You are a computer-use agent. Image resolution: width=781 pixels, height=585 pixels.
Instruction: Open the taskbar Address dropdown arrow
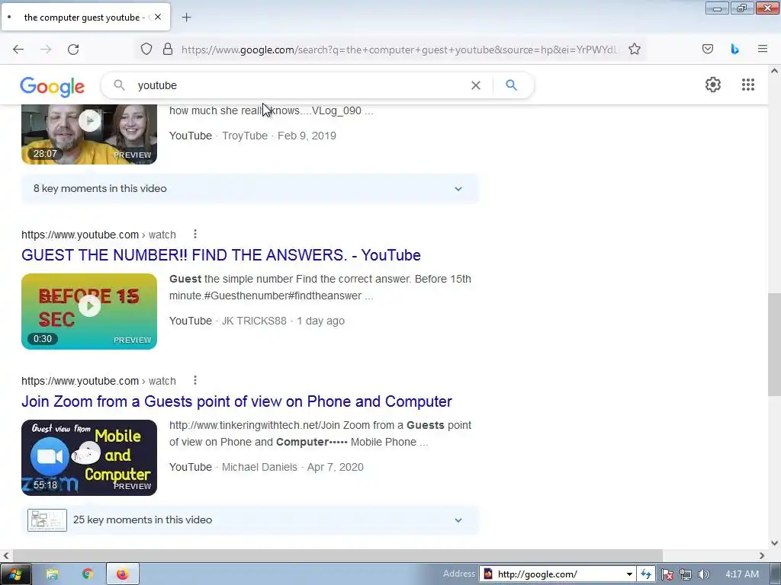pyautogui.click(x=629, y=574)
